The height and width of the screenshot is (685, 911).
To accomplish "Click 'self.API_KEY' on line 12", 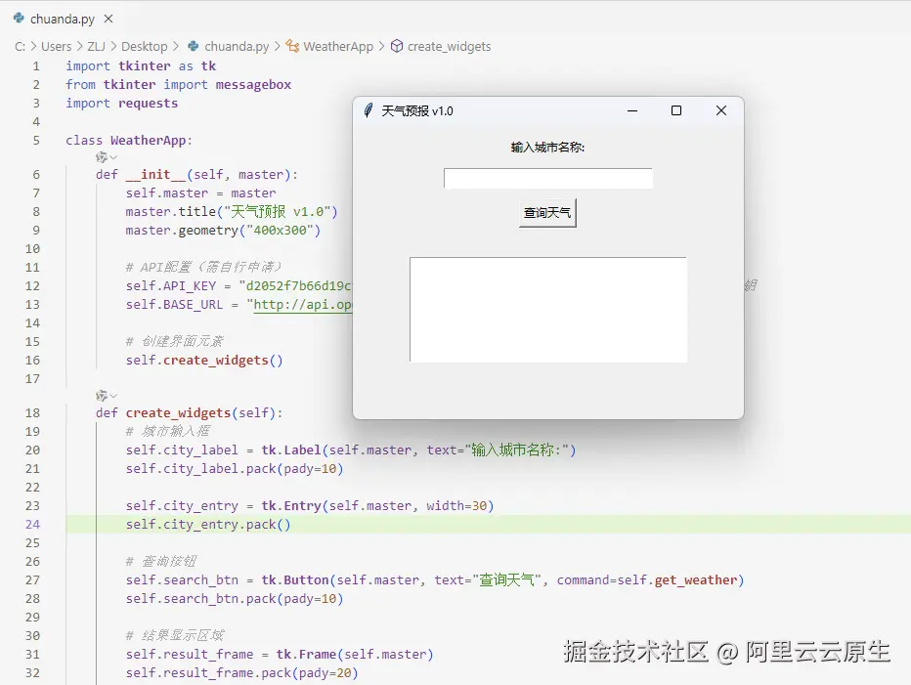I will point(171,286).
